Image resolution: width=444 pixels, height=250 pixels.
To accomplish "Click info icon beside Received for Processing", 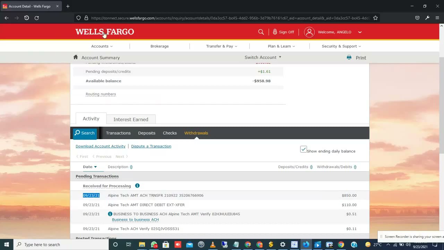I will (x=137, y=186).
